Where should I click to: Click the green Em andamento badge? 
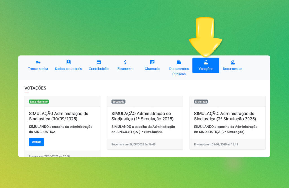(x=39, y=101)
